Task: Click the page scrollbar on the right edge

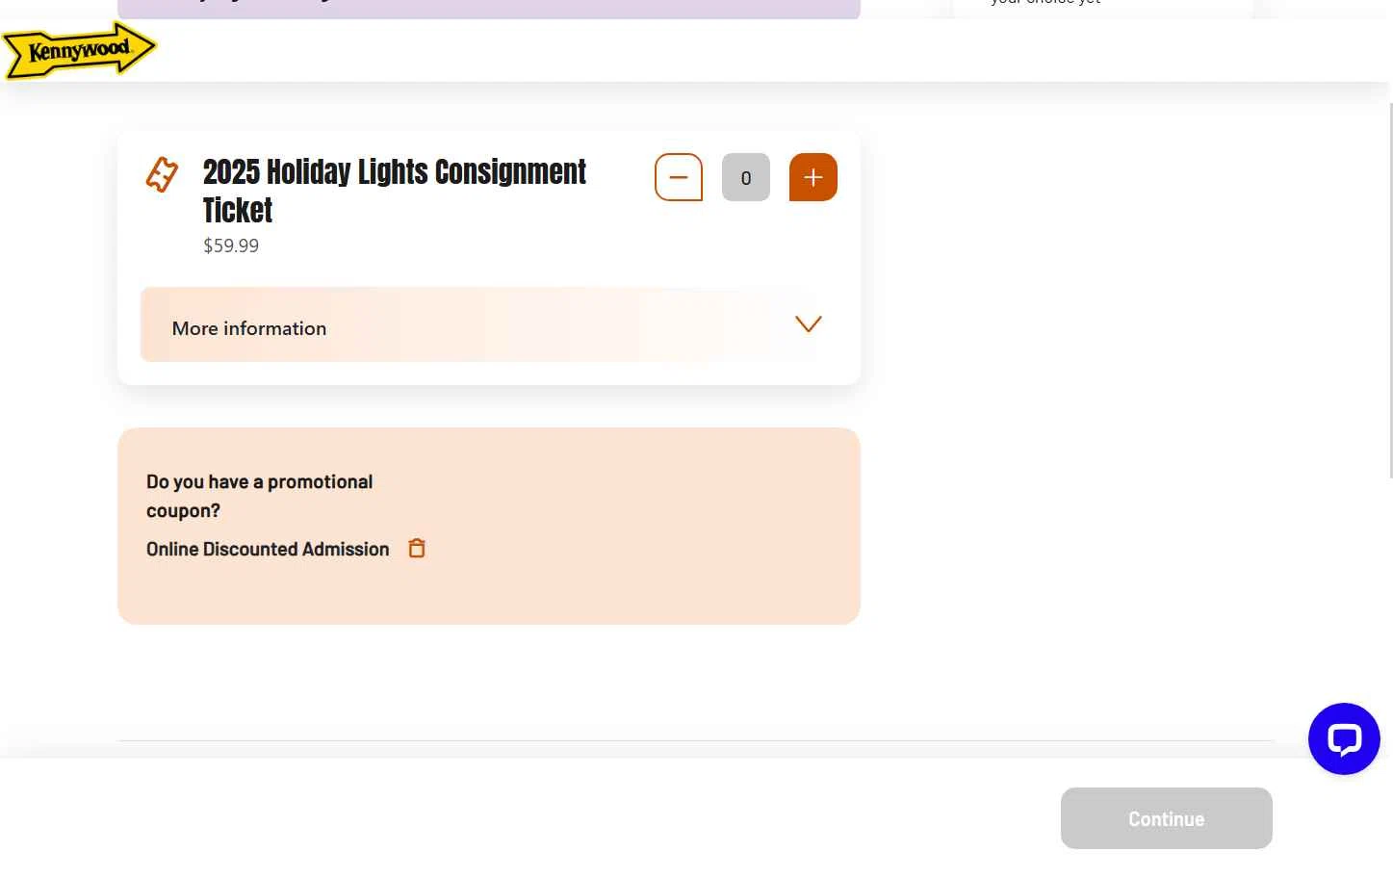Action: (x=1389, y=289)
